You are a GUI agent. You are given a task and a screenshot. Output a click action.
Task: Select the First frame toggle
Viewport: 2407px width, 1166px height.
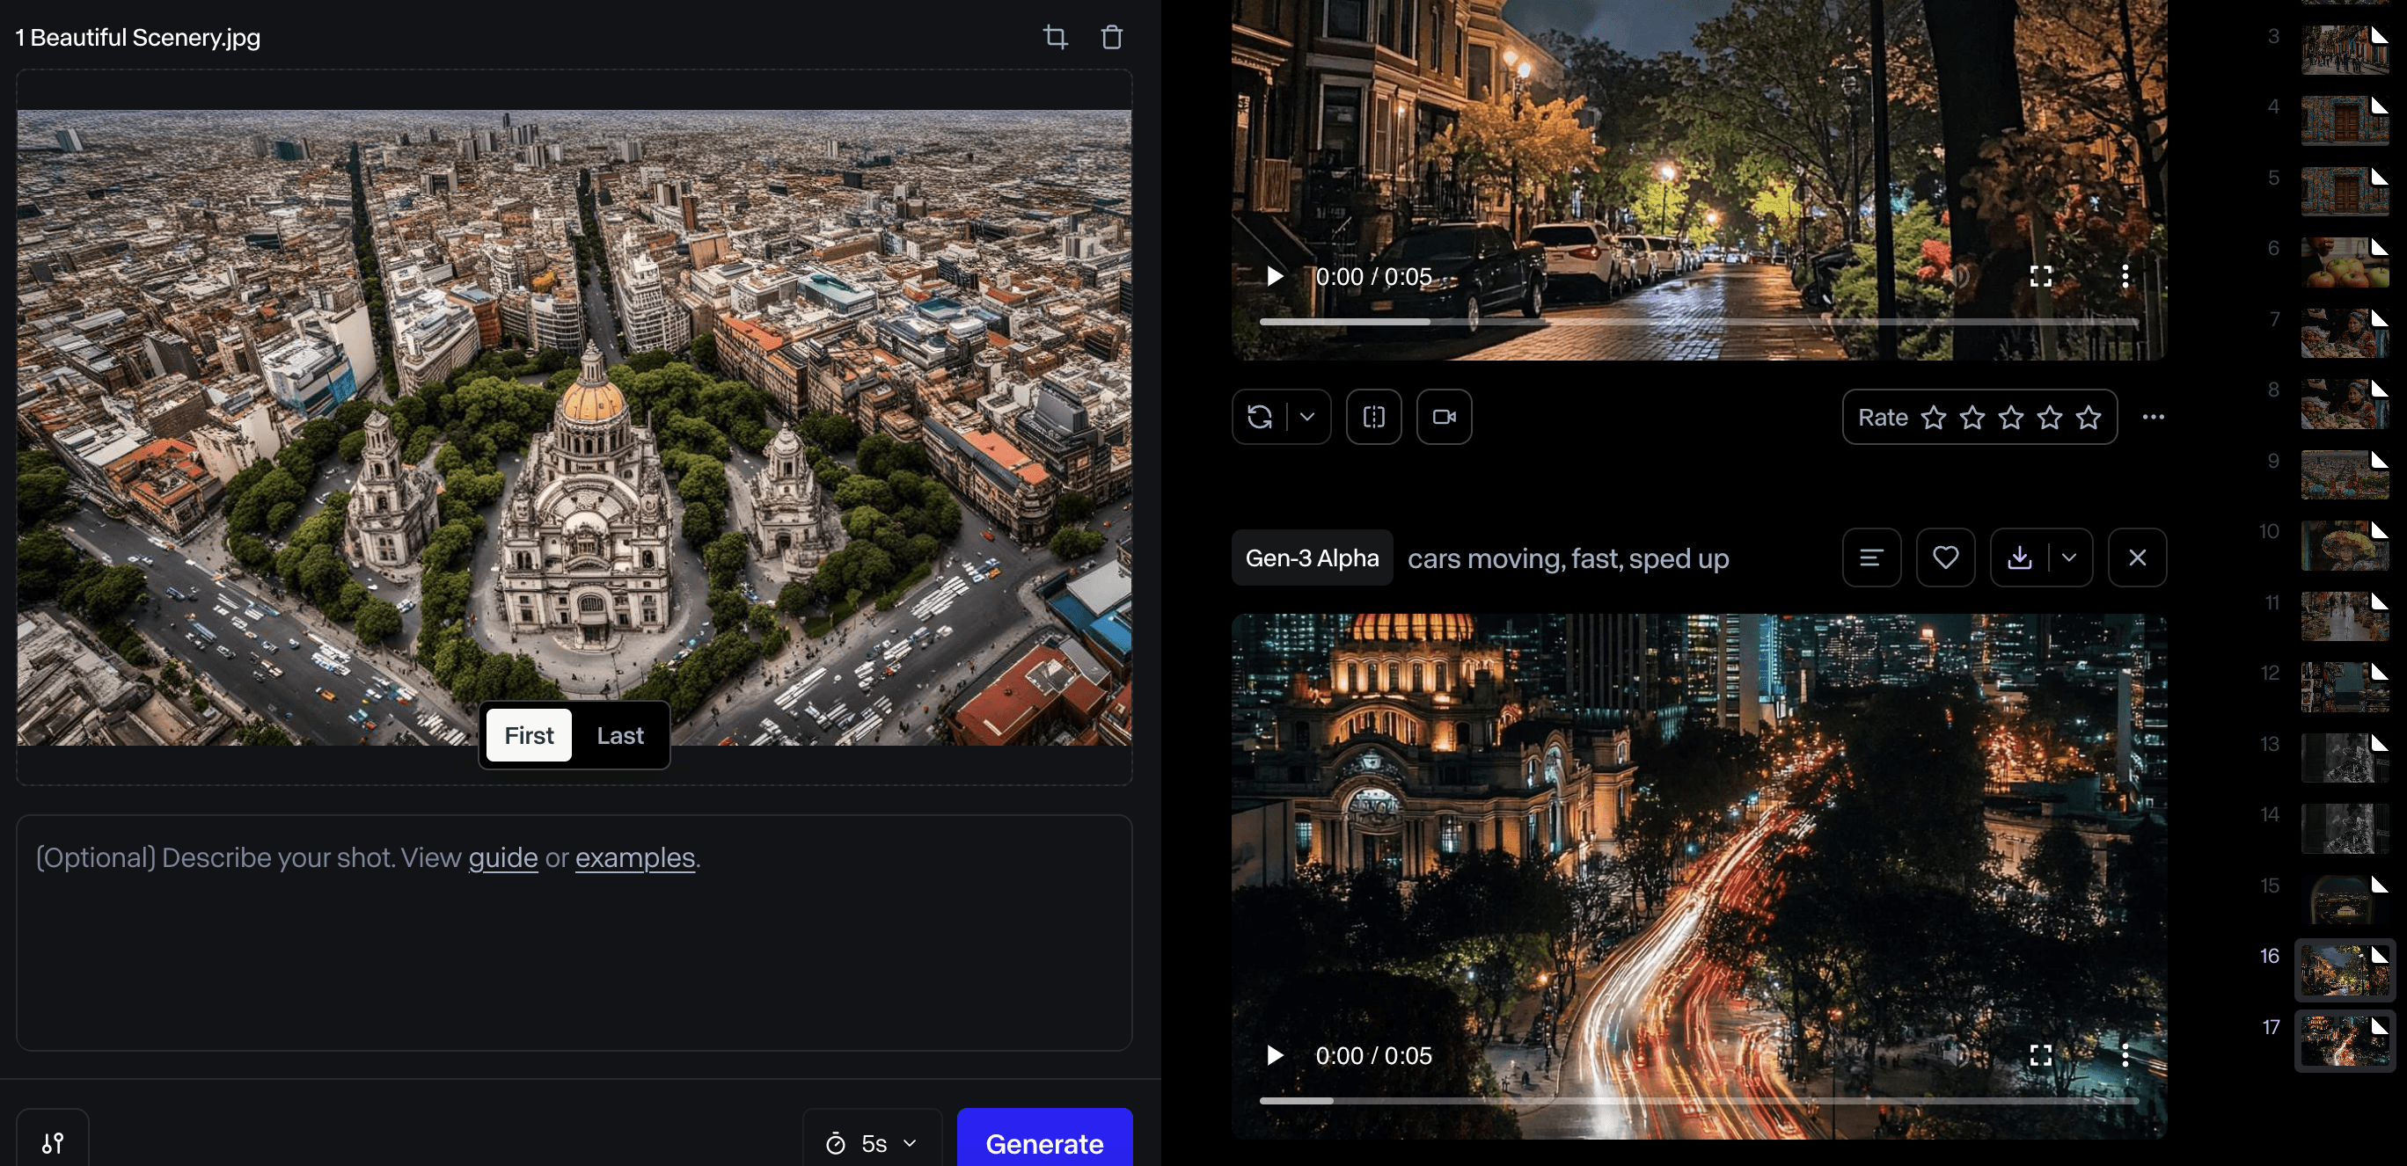(529, 735)
